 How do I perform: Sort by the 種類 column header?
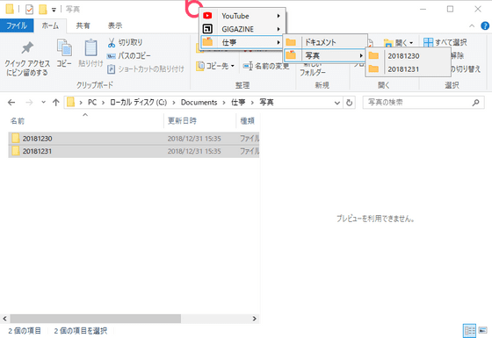point(248,121)
